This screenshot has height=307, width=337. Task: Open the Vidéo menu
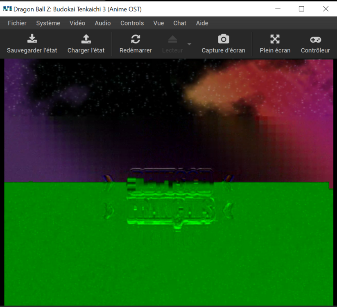click(x=77, y=23)
